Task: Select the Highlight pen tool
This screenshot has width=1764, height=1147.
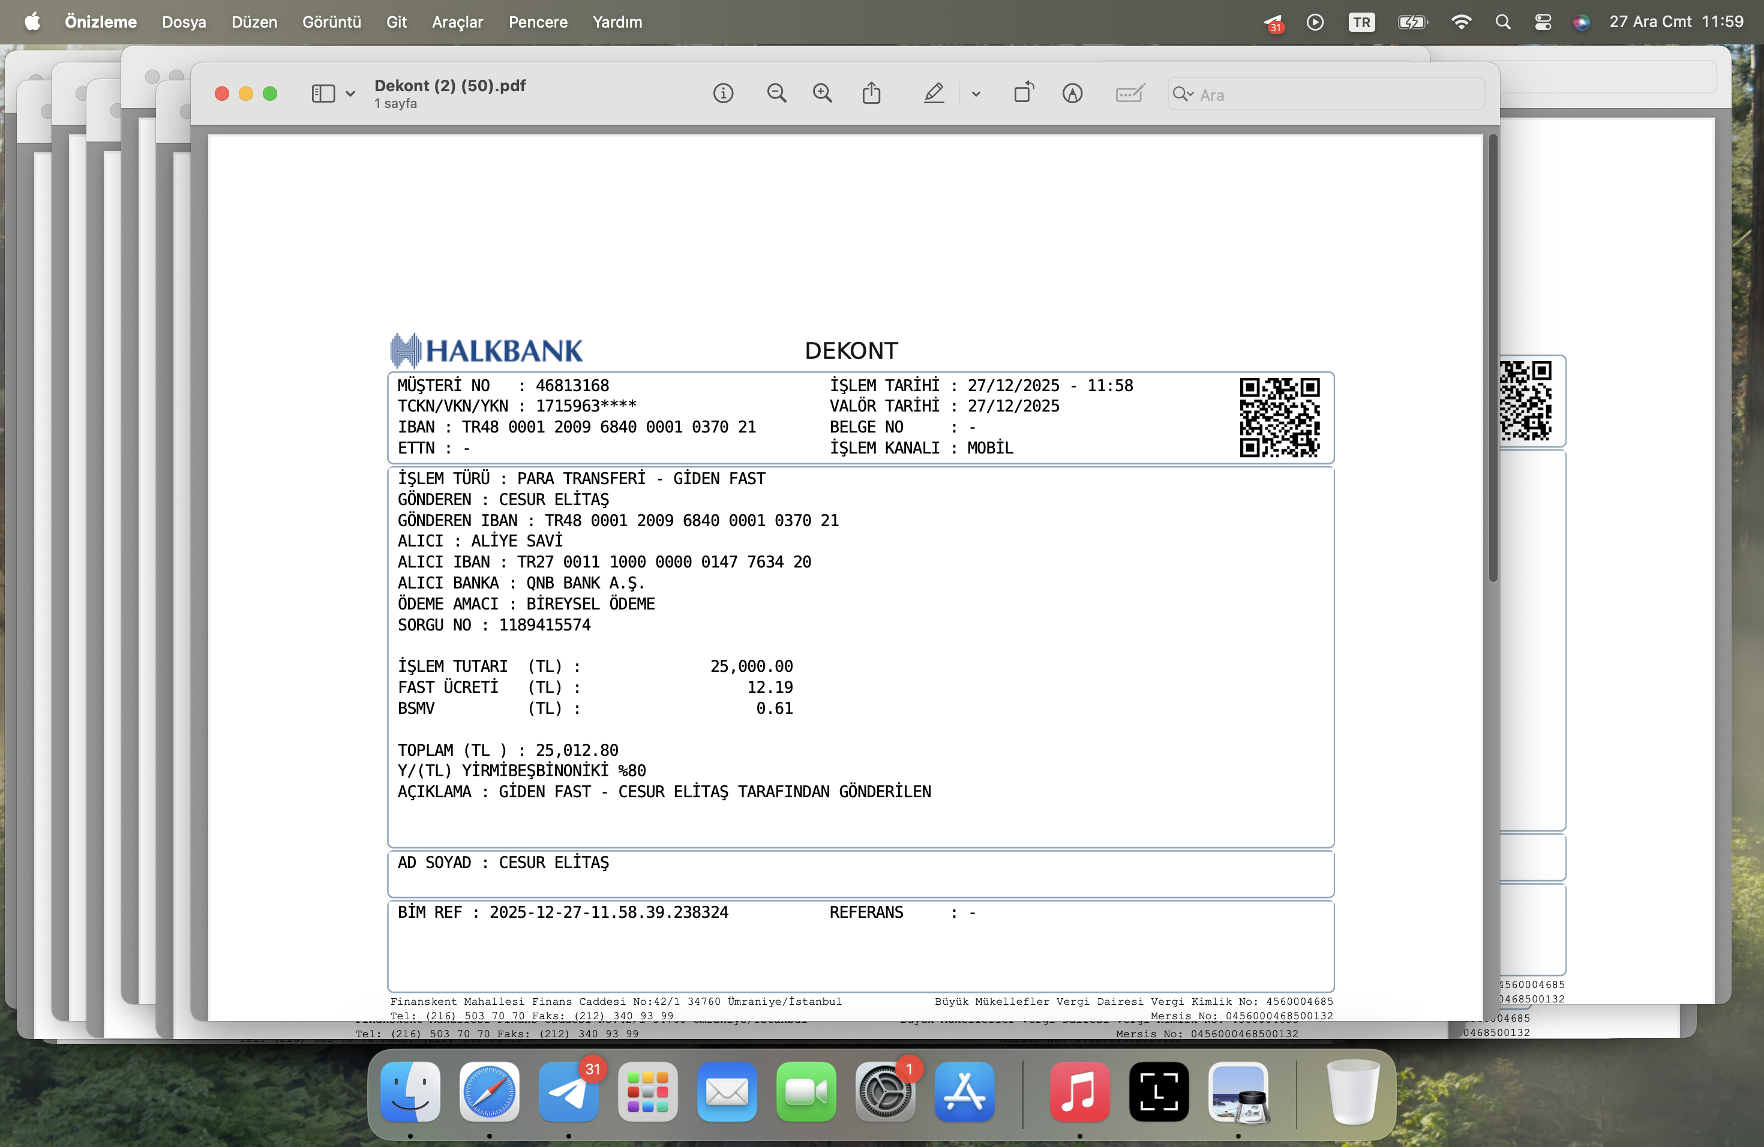Action: click(934, 94)
